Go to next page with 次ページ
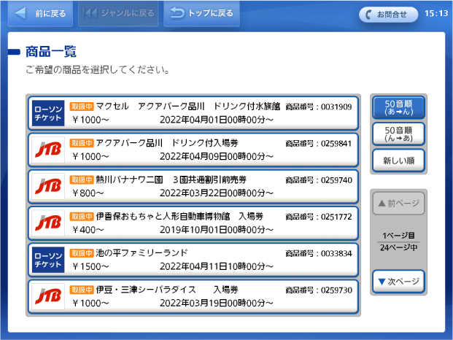The height and width of the screenshot is (340, 453). pyautogui.click(x=398, y=281)
